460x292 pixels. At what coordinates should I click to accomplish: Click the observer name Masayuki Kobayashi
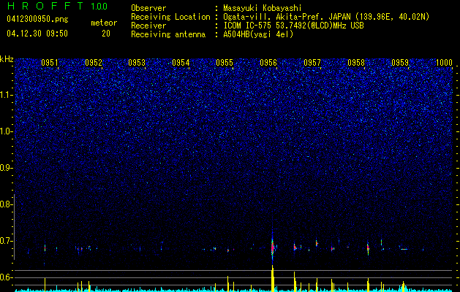[263, 8]
